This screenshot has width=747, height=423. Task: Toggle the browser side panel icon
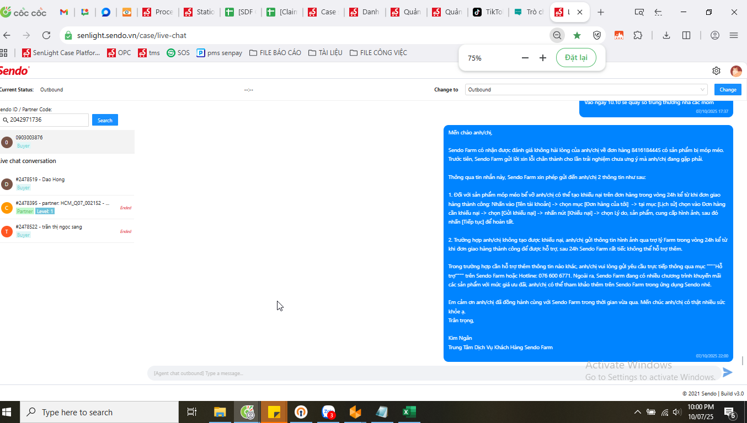tap(686, 35)
